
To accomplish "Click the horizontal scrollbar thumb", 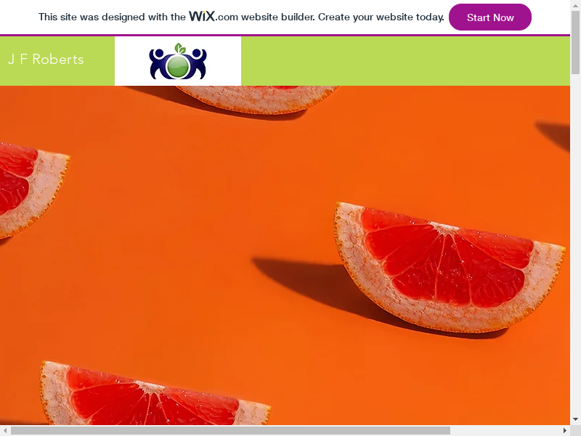I will click(x=230, y=430).
